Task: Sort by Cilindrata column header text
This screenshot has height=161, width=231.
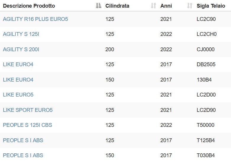Action: coord(117,6)
